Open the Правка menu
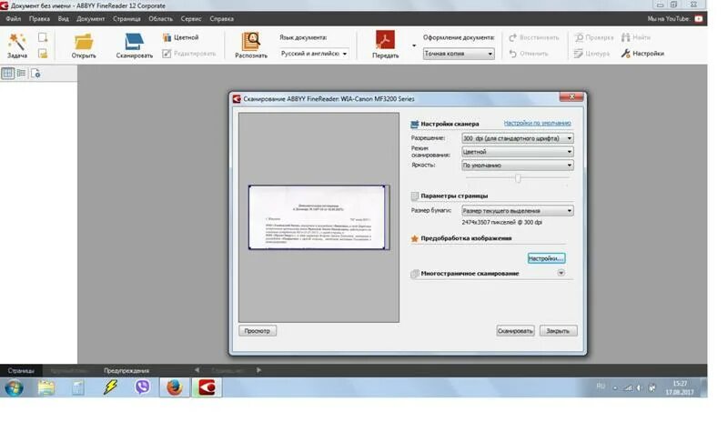 pos(39,19)
